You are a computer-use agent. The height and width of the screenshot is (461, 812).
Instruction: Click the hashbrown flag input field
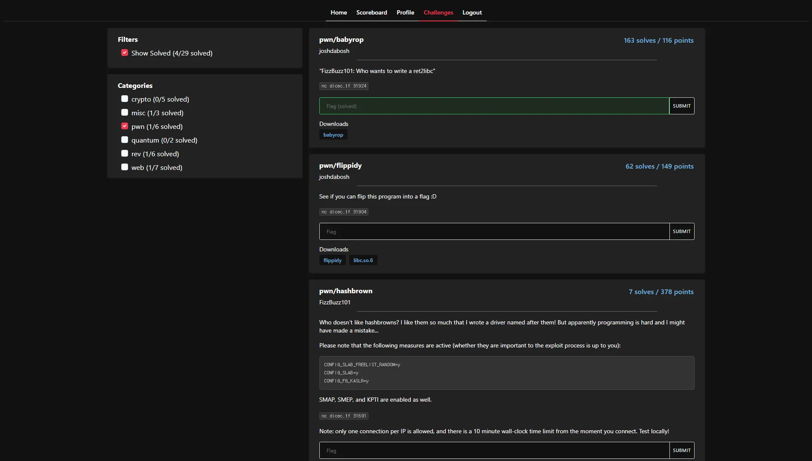point(494,450)
